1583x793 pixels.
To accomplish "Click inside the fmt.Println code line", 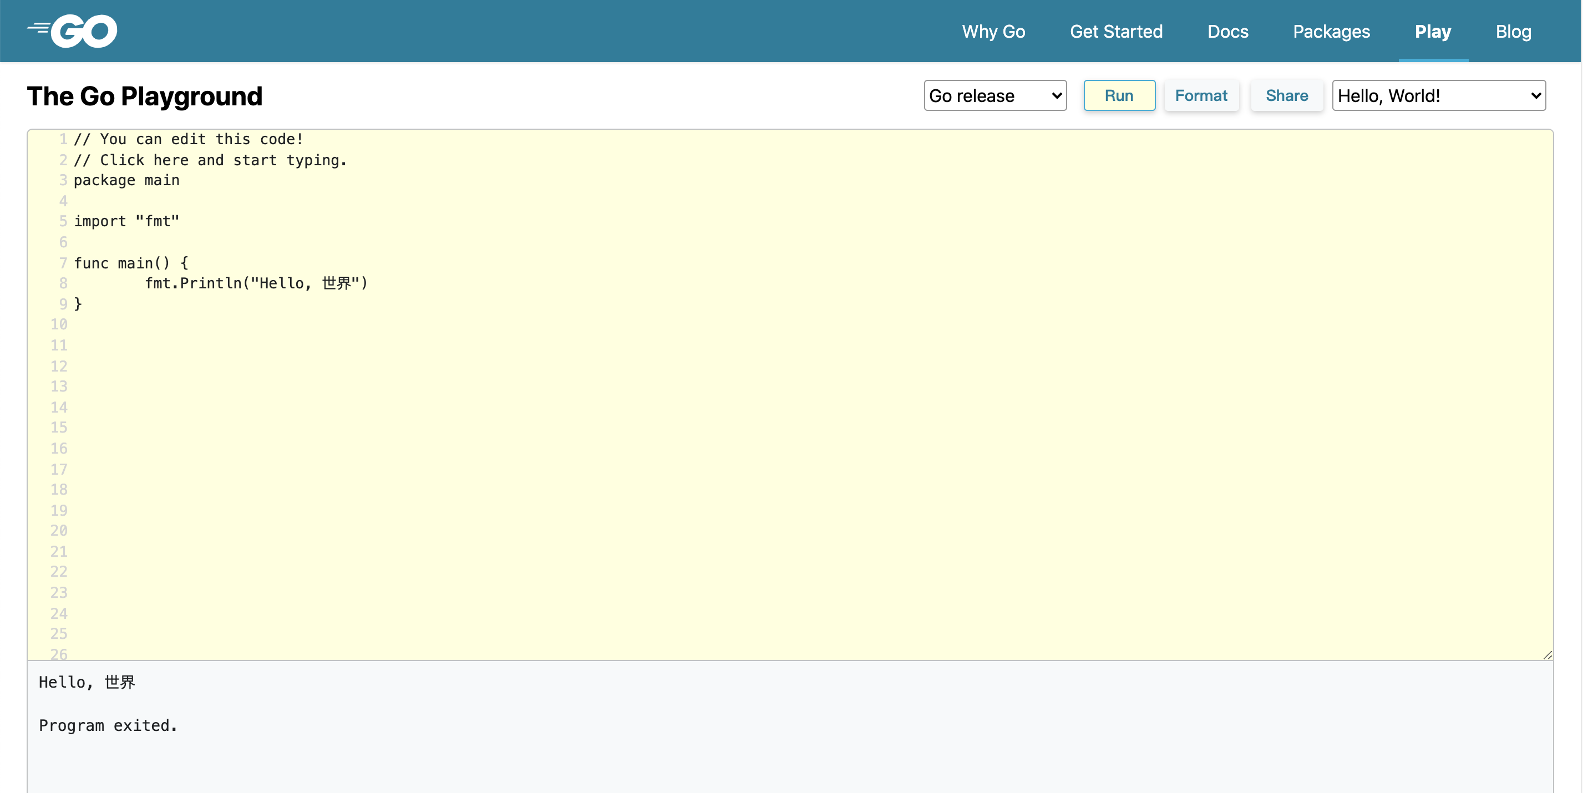I will coord(256,283).
